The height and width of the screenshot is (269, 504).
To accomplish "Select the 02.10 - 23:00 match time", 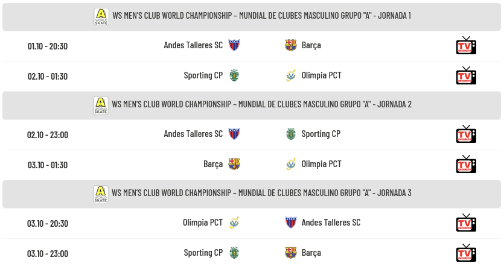I will [x=48, y=134].
